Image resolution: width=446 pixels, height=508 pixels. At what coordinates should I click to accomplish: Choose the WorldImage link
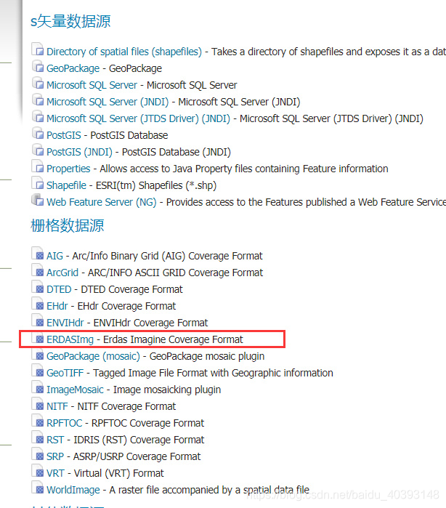73,491
